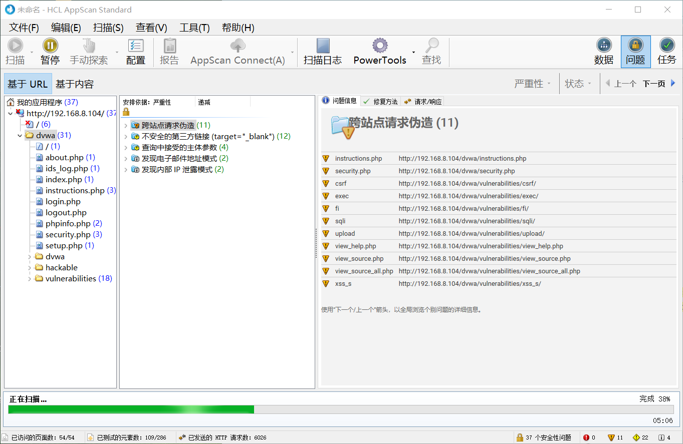This screenshot has height=444, width=683.
Task: Open the xss_s issue row
Action: 499,283
